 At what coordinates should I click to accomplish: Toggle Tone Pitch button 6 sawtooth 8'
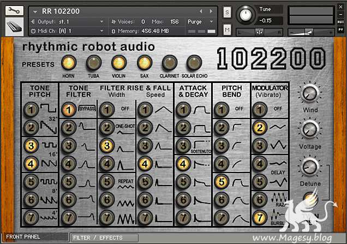pos(31,200)
